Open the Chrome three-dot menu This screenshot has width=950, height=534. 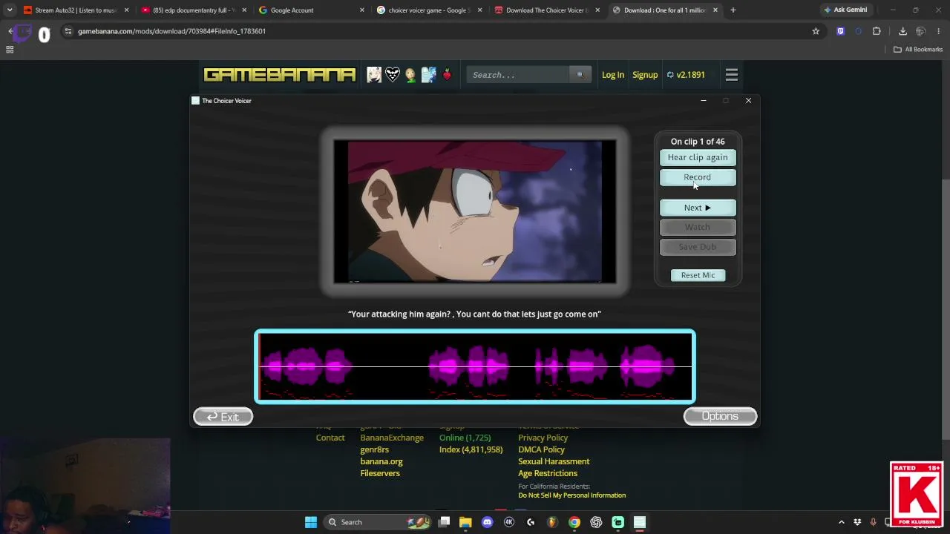[939, 31]
